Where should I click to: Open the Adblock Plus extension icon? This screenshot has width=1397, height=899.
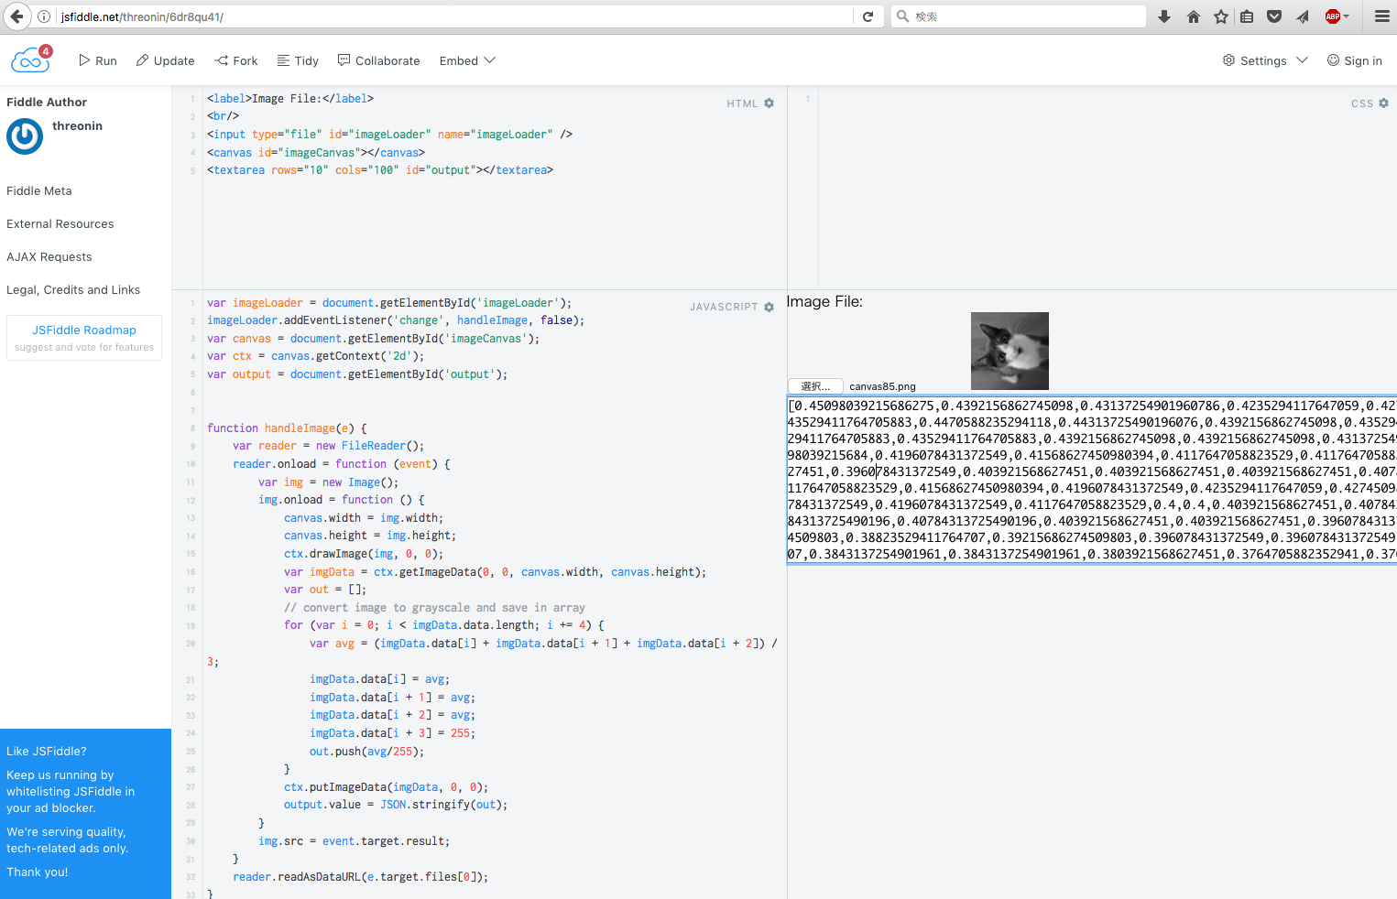click(1336, 16)
